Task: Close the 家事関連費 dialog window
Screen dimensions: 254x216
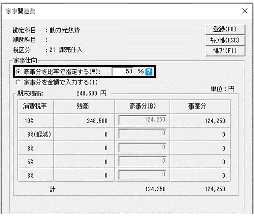Action: point(245,11)
